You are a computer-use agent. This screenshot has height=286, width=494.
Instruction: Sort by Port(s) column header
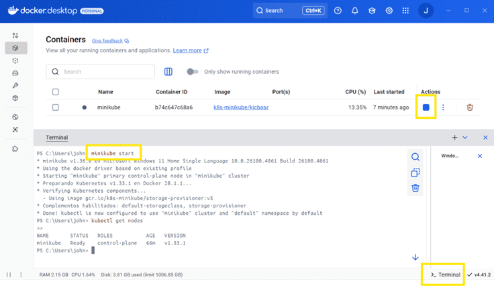pos(281,92)
